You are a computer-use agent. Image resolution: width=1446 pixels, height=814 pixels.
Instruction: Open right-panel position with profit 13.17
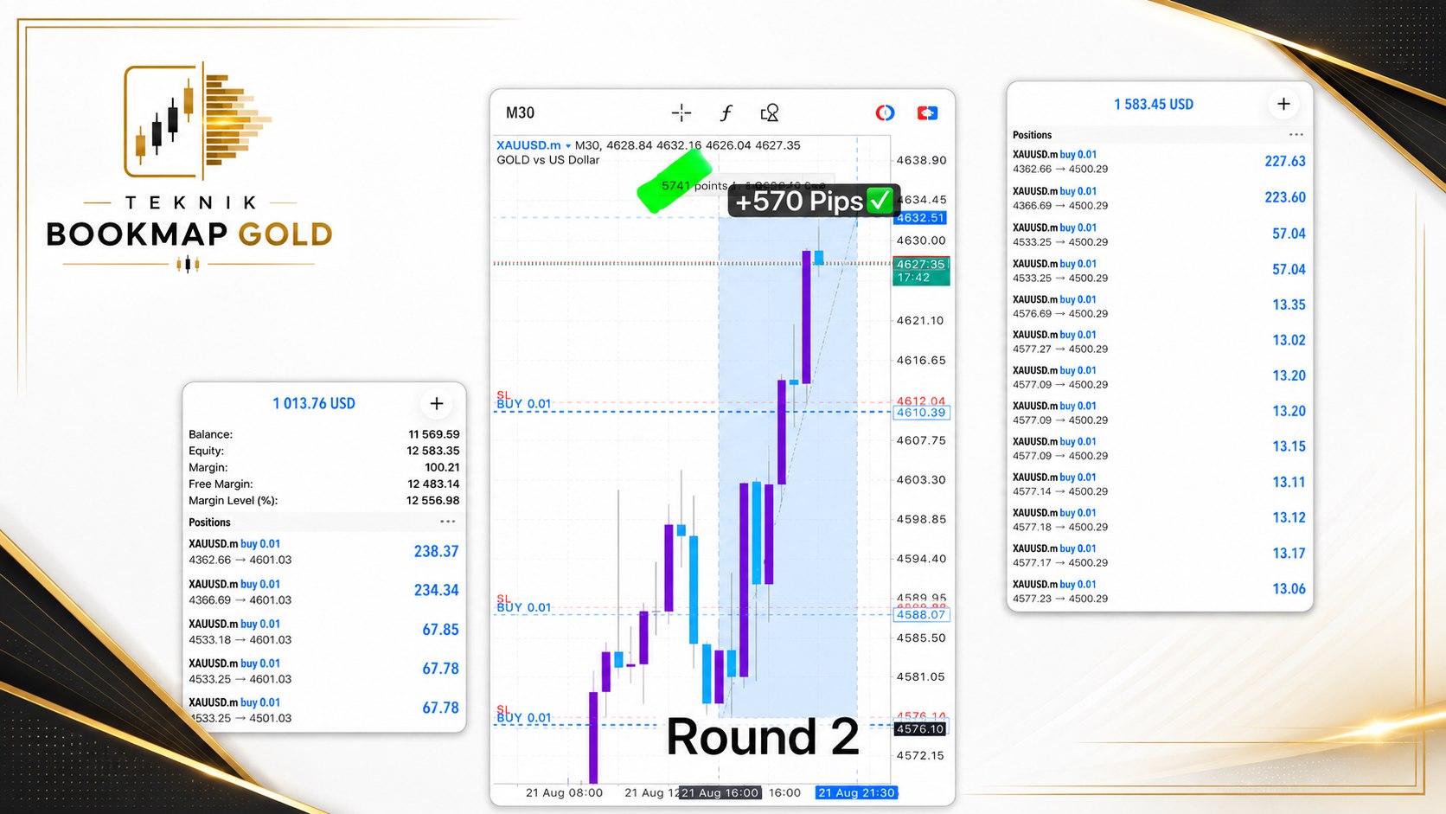[1159, 554]
